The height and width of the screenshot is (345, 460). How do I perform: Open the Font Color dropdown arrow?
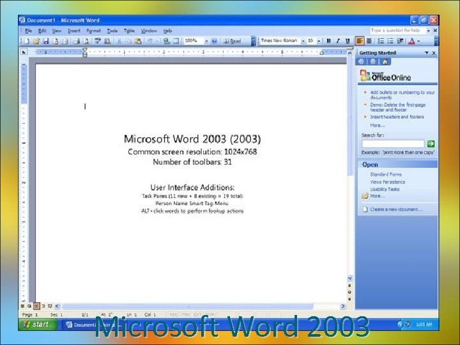click(x=418, y=41)
